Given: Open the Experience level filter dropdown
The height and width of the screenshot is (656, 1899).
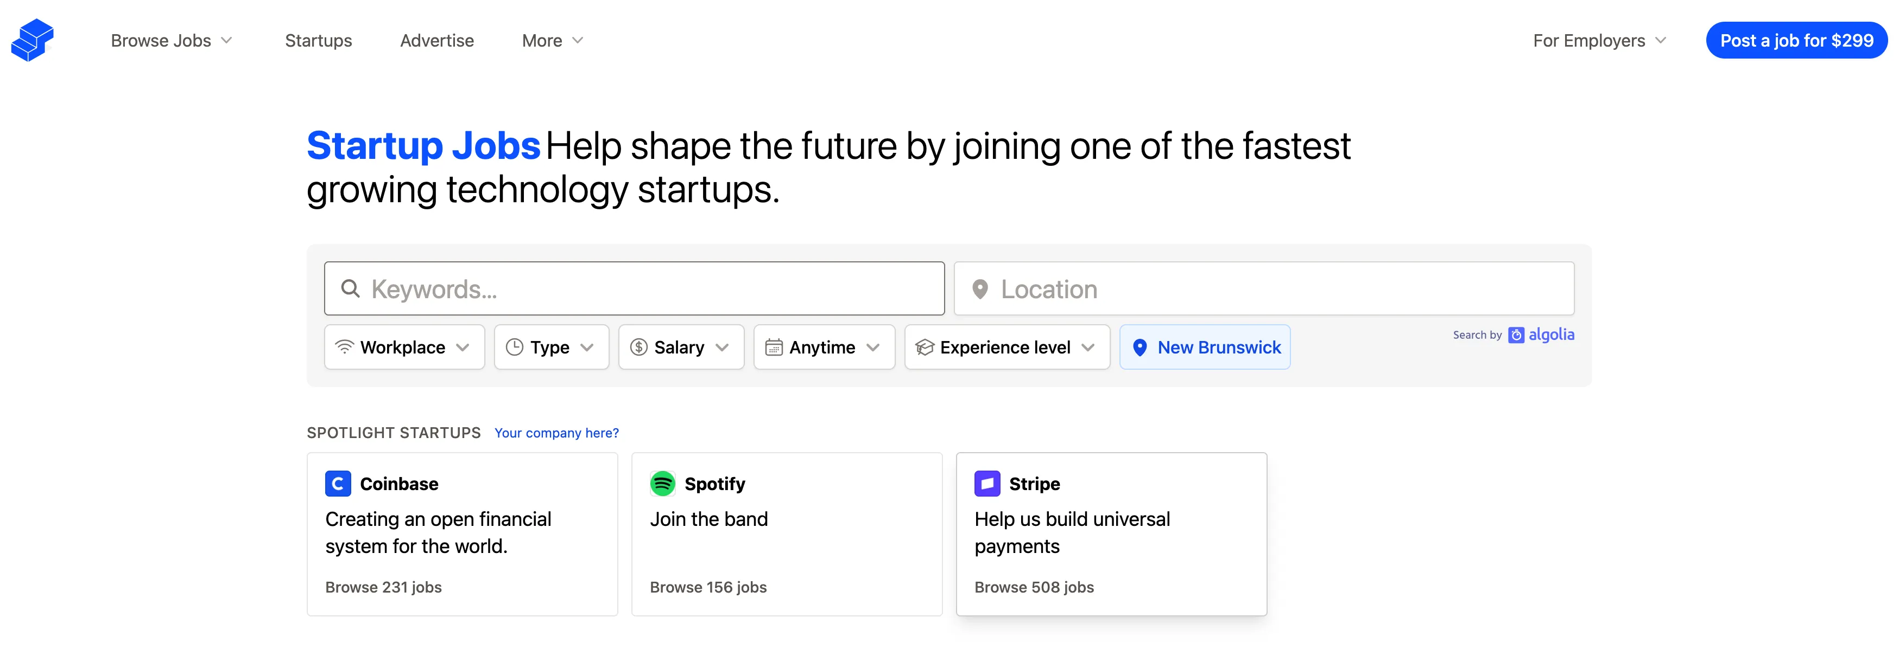Looking at the screenshot, I should 1005,347.
